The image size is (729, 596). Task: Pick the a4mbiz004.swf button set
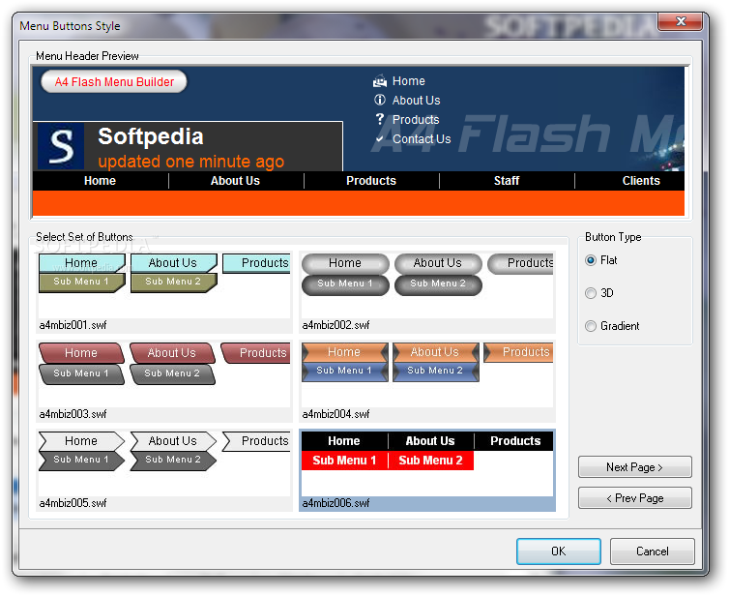[427, 381]
